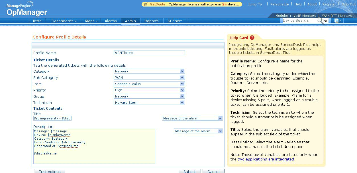The width and height of the screenshot is (357, 173).
Task: Click the 'Help Card' title text
Action: pyautogui.click(x=239, y=38)
